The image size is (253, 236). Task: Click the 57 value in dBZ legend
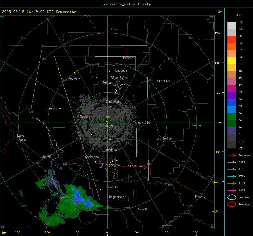[240, 50]
